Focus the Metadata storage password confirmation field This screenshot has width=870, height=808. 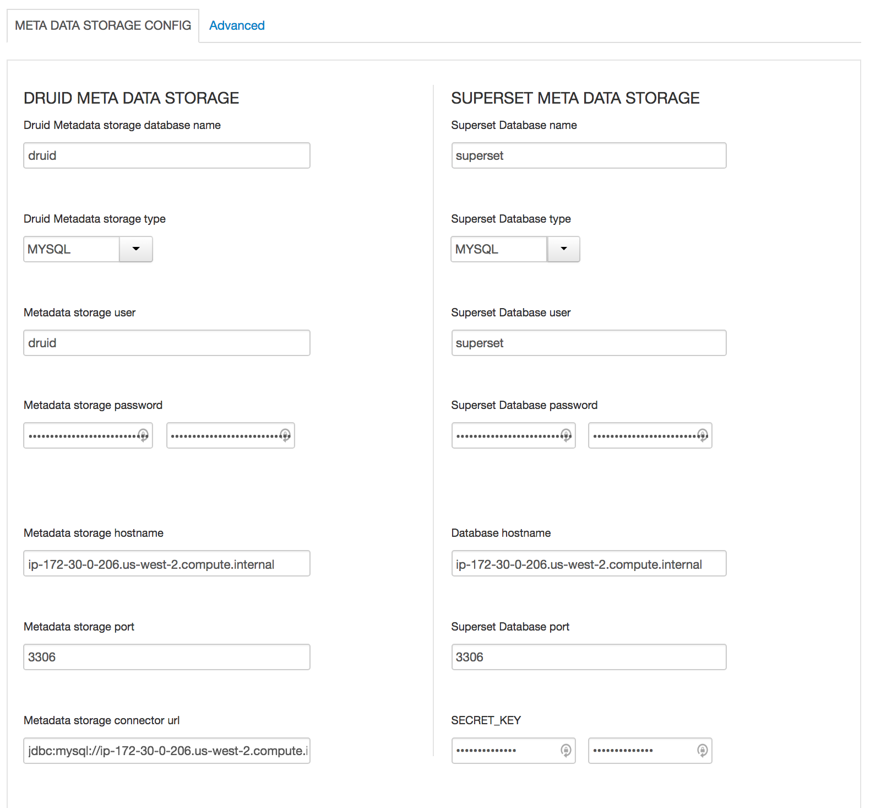[231, 435]
